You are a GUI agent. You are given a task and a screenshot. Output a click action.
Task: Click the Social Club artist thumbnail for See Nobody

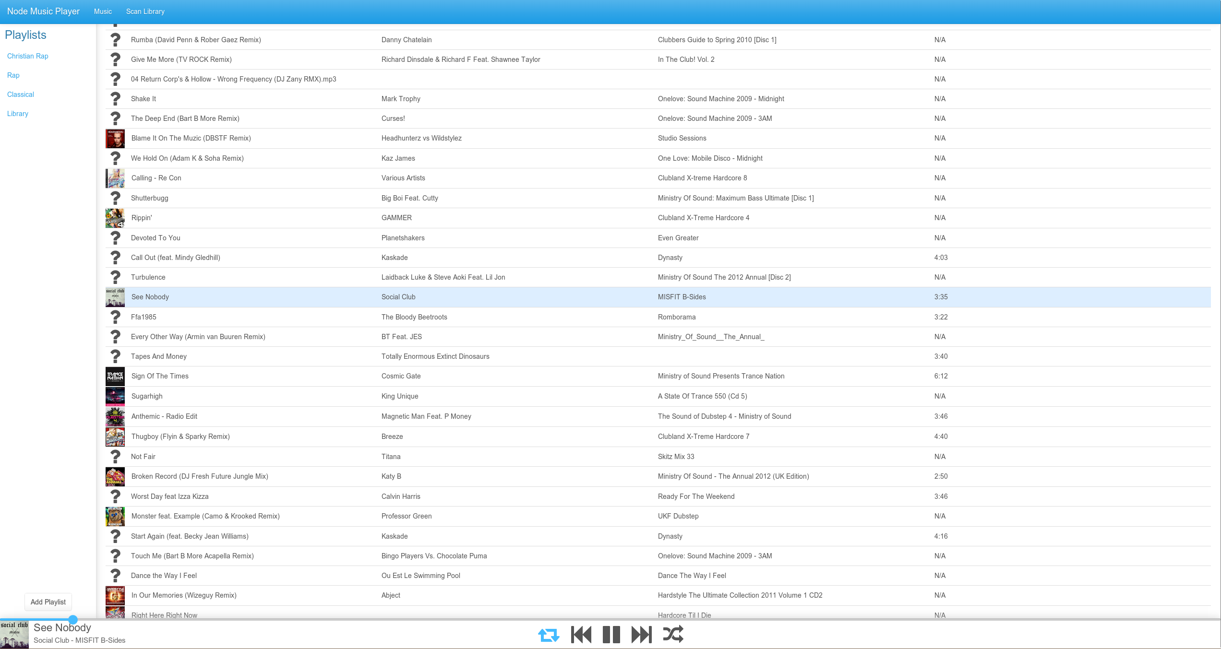(115, 296)
